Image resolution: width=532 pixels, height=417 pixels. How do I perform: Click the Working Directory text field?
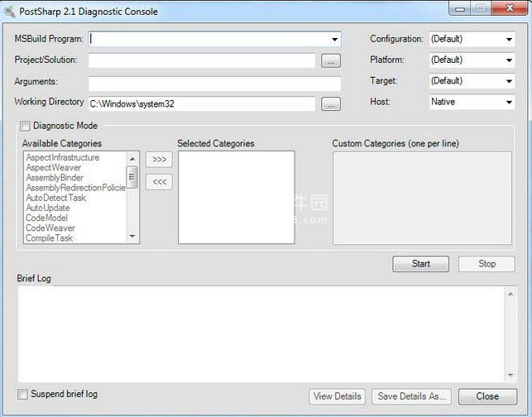click(x=202, y=103)
